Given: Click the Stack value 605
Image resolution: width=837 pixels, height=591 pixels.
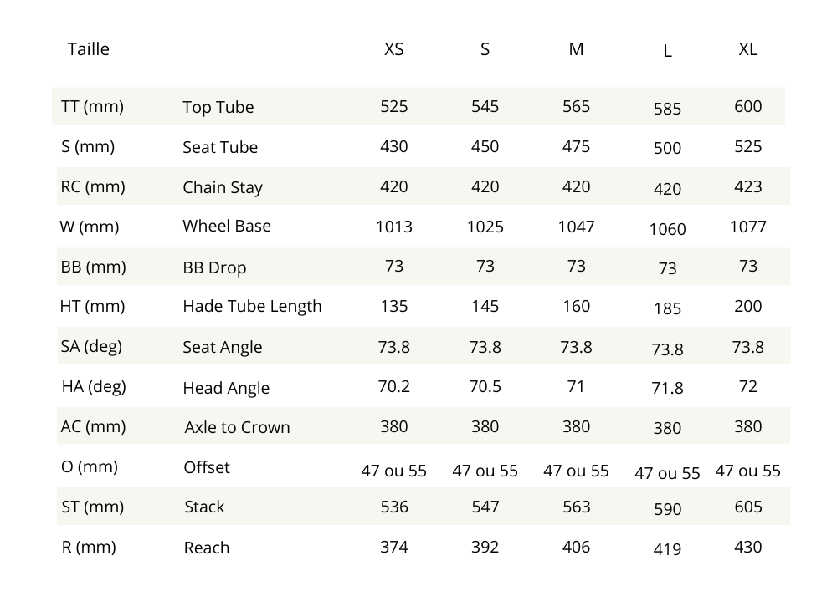Looking at the screenshot, I should point(747,507).
